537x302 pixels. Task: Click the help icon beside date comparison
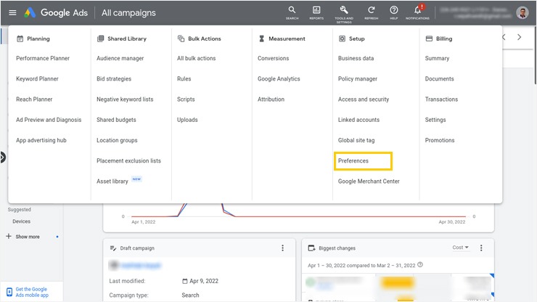(420, 265)
